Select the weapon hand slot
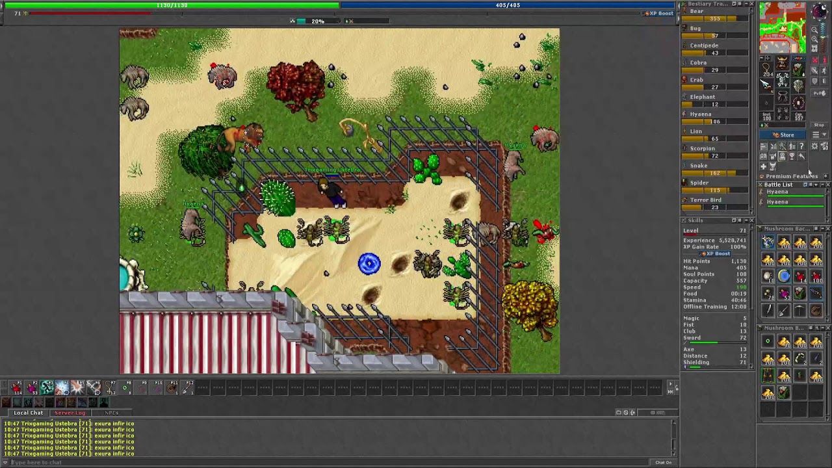832x468 pixels. (766, 86)
